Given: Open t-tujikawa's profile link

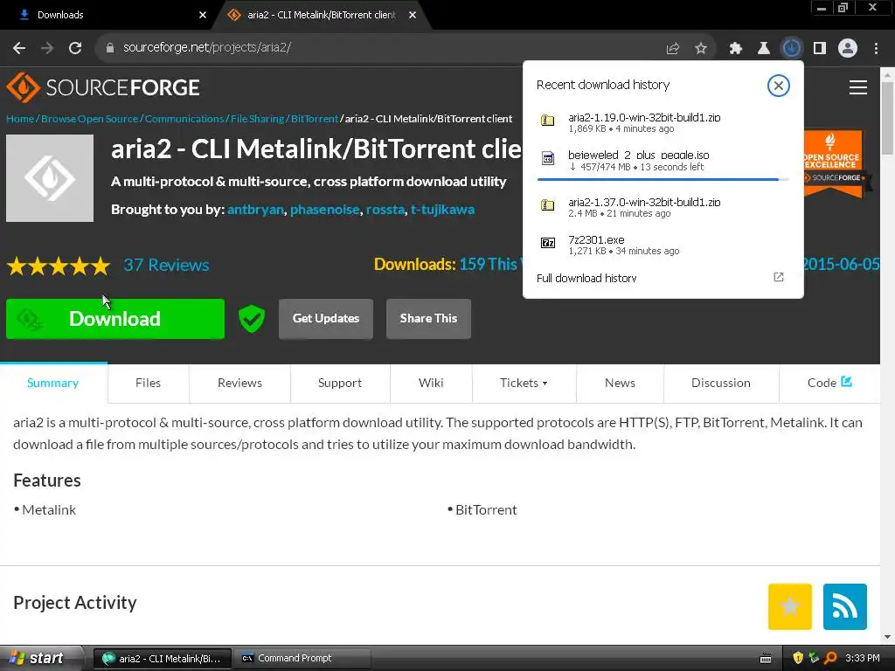Looking at the screenshot, I should [442, 210].
